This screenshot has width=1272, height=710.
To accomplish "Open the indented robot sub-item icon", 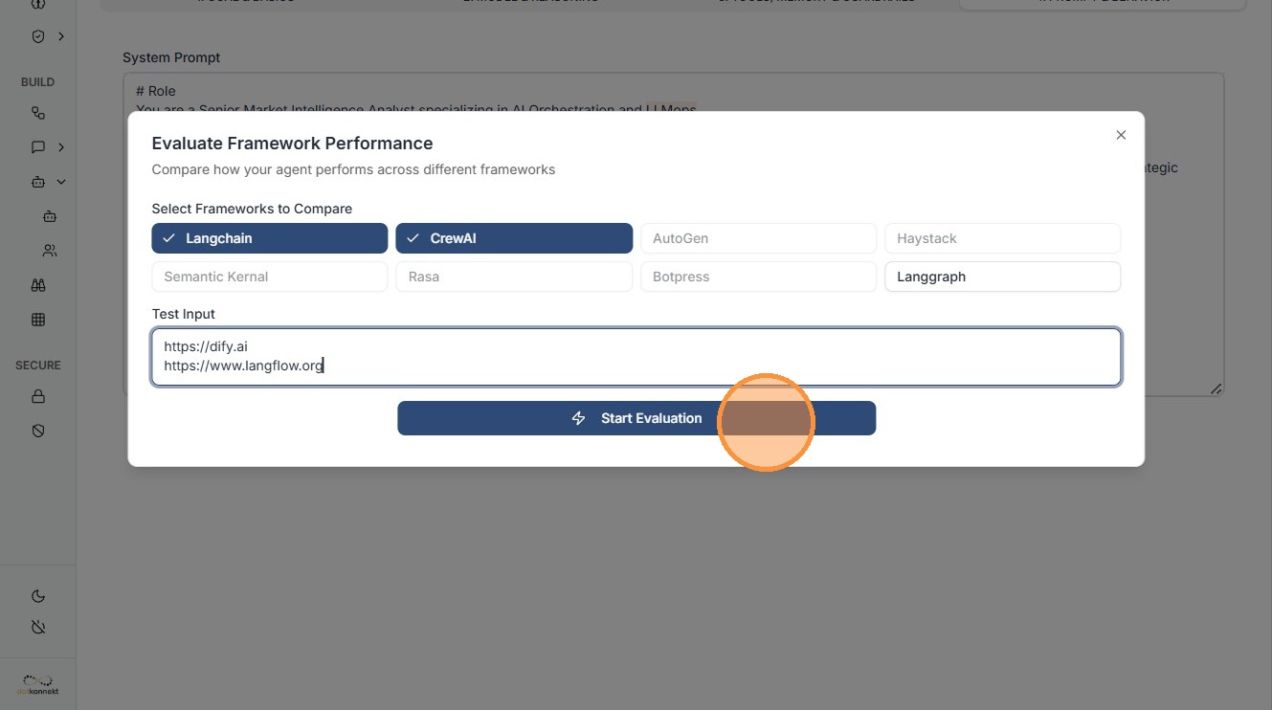I will coord(50,216).
